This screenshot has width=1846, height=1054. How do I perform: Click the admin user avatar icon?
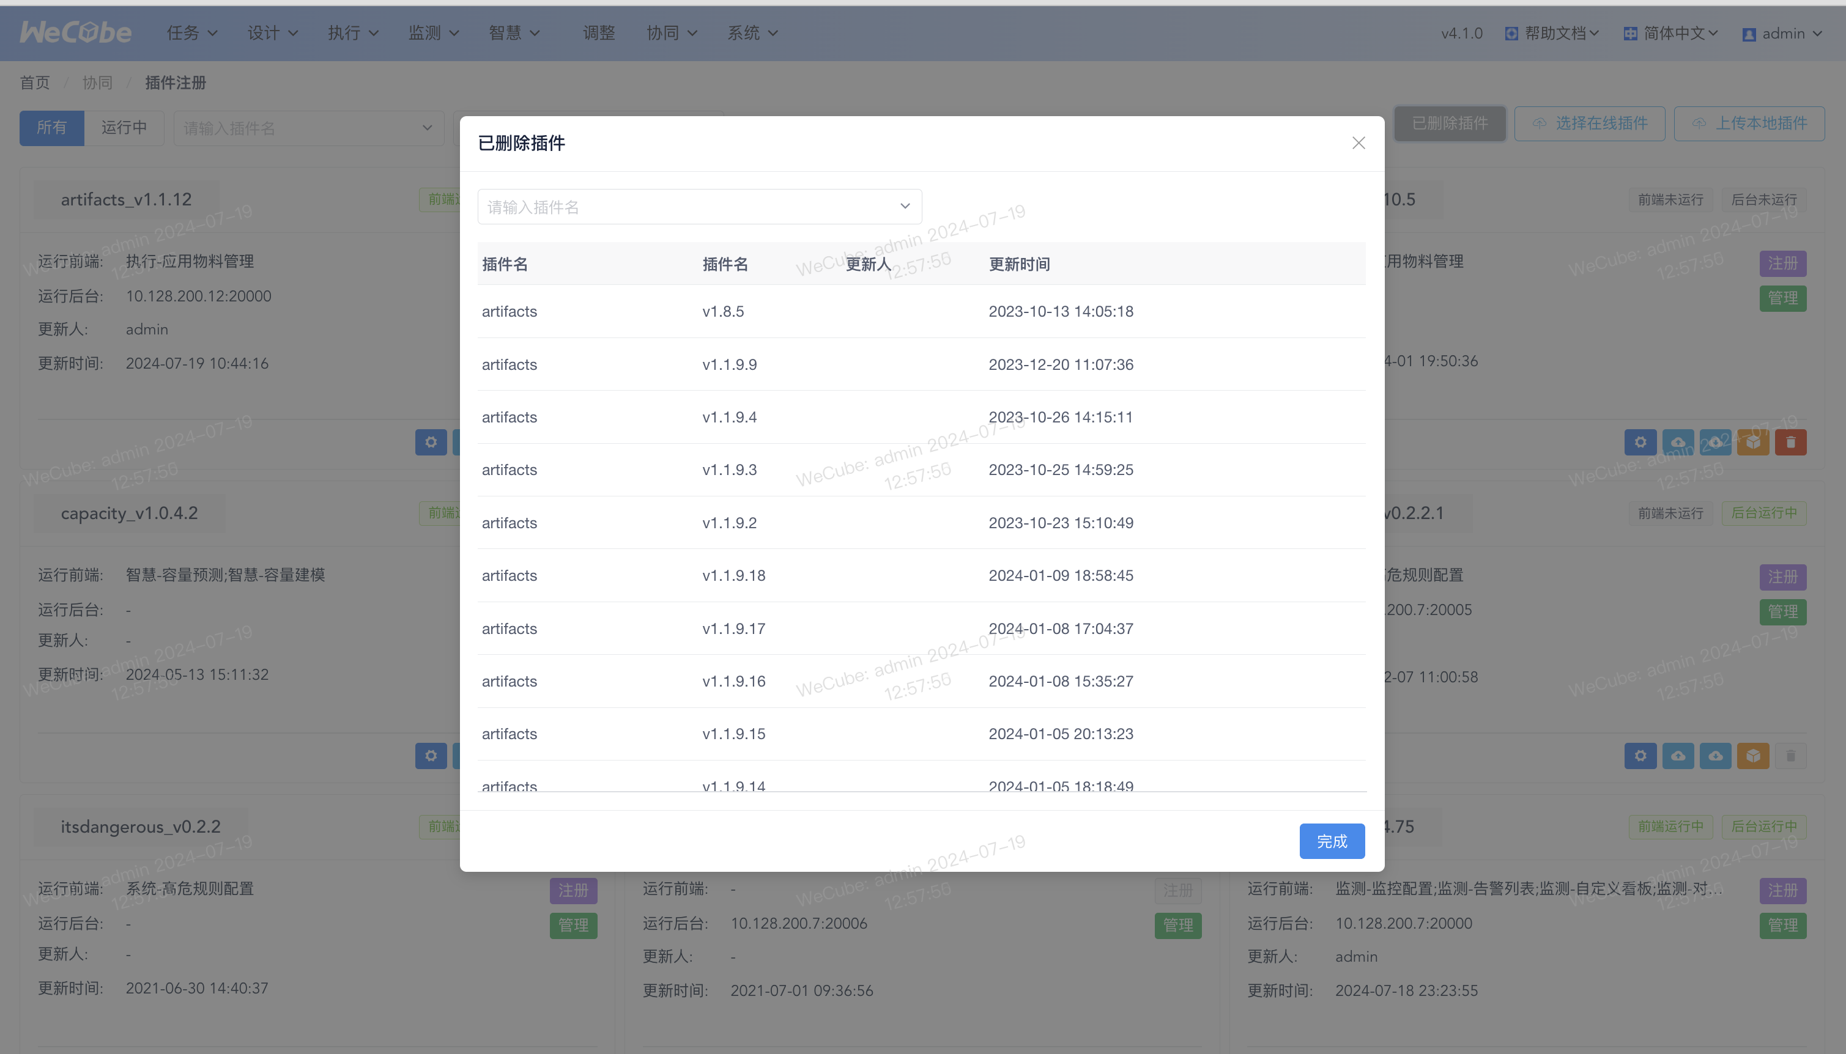pyautogui.click(x=1749, y=34)
